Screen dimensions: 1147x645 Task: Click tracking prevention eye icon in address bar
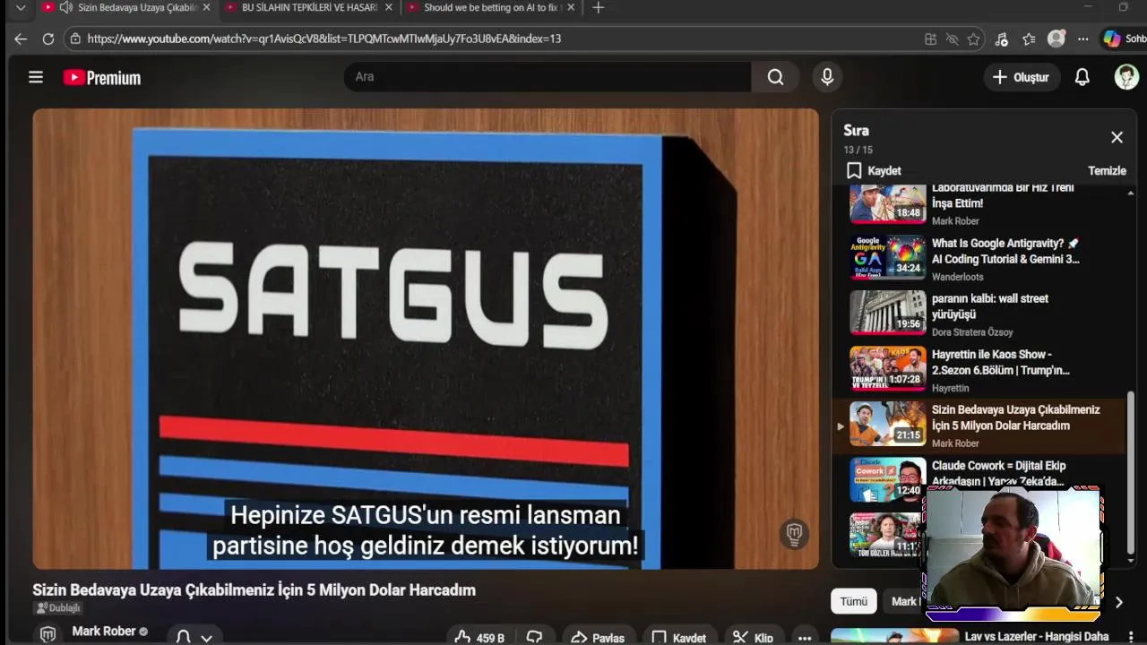pyautogui.click(x=952, y=39)
